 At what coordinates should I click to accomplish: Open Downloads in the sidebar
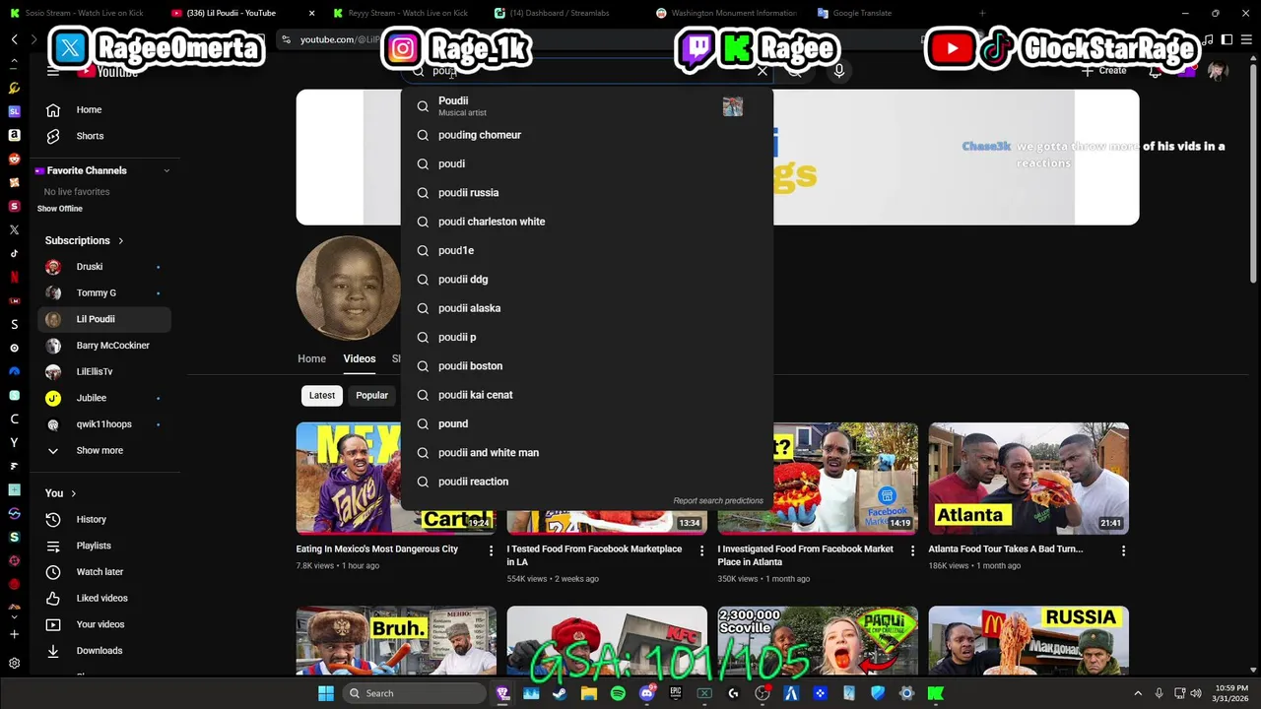103,651
